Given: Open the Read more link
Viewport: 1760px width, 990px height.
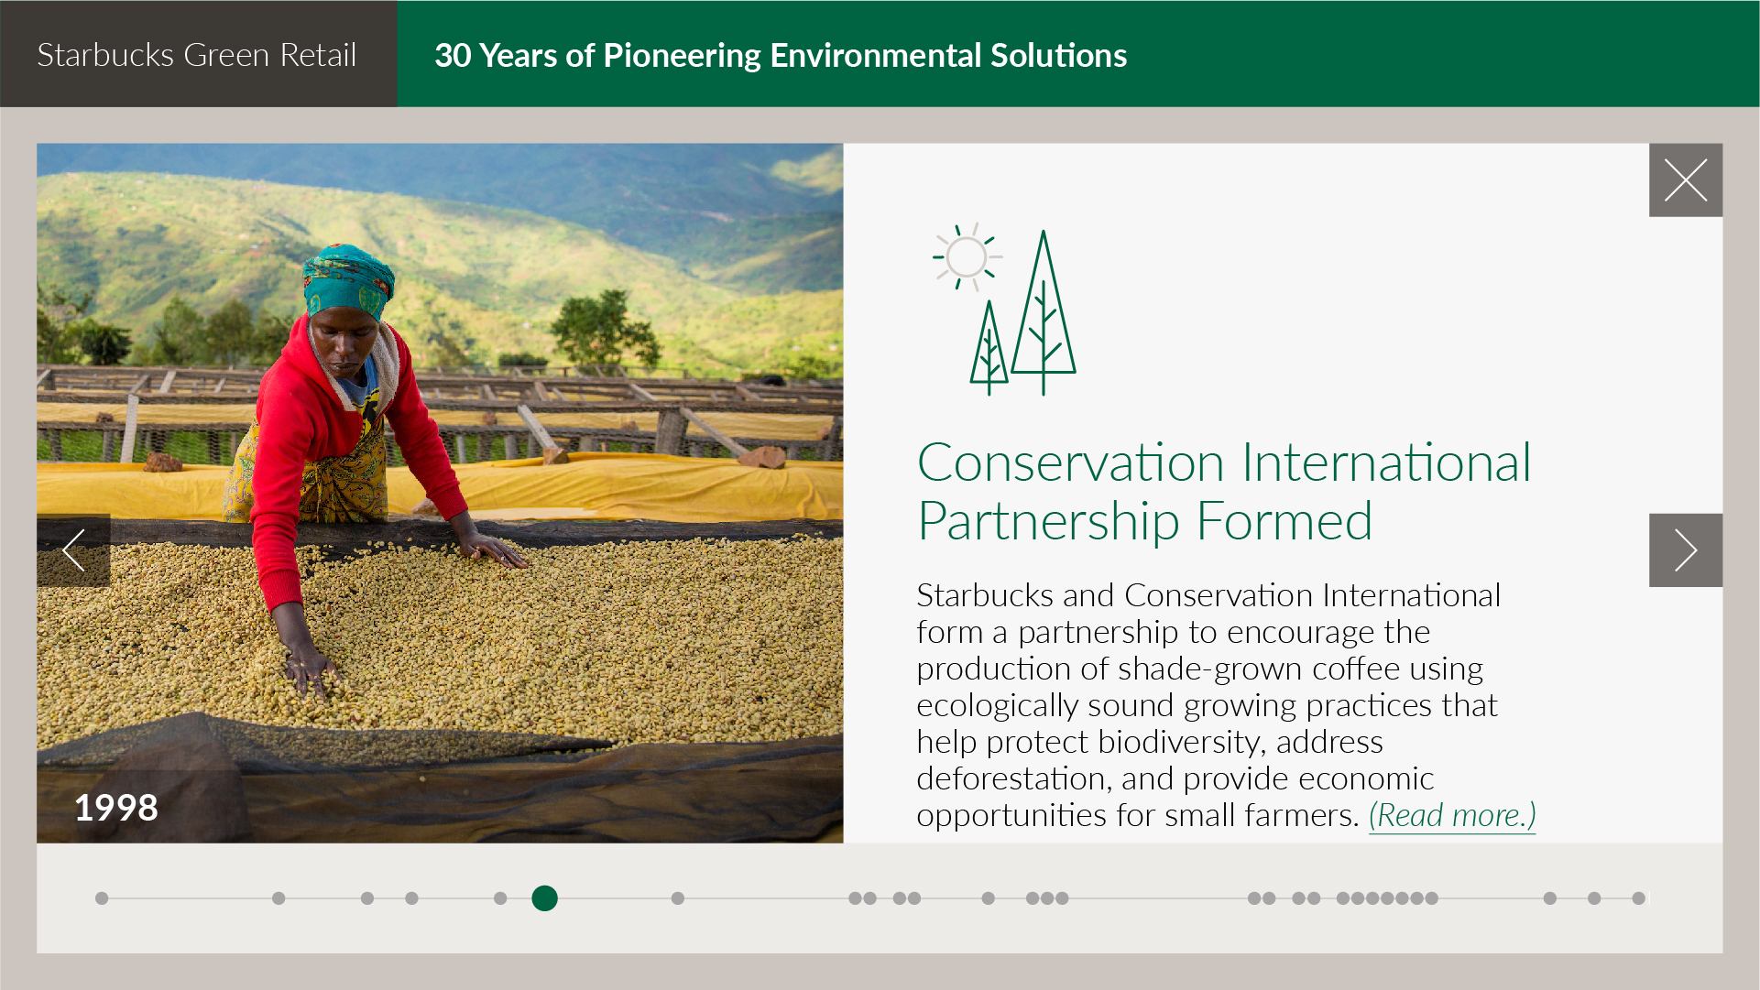Looking at the screenshot, I should pos(1451,815).
